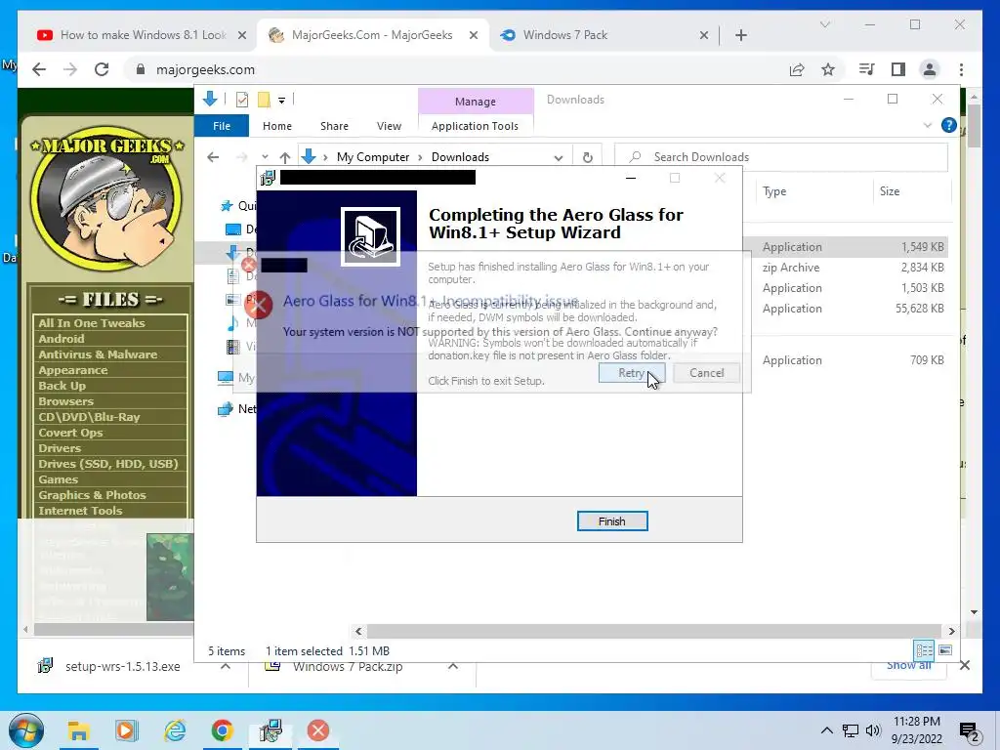Open volume control in system tray
Image resolution: width=1000 pixels, height=750 pixels.
(873, 730)
